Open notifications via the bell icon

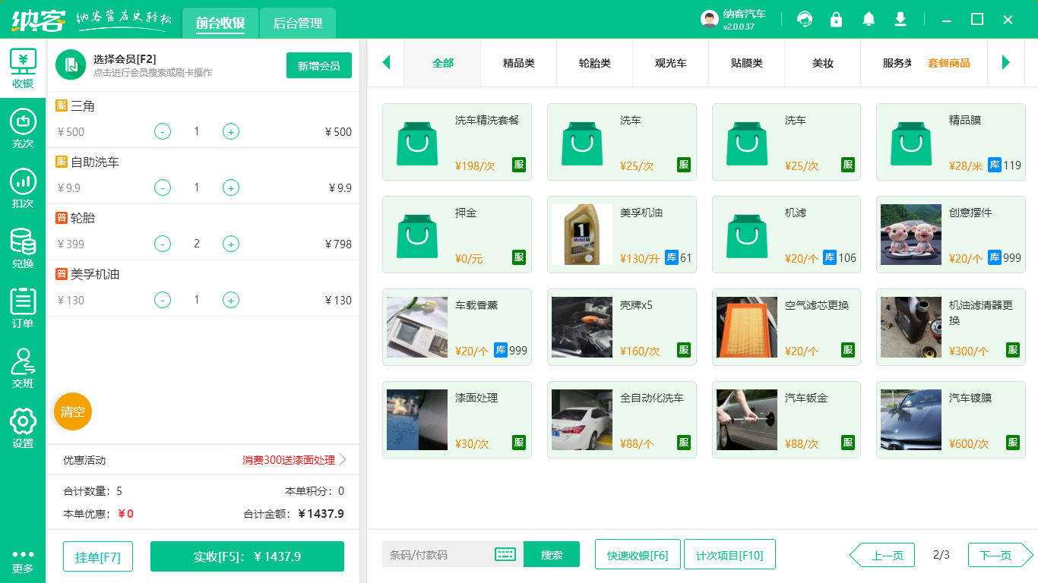[869, 19]
